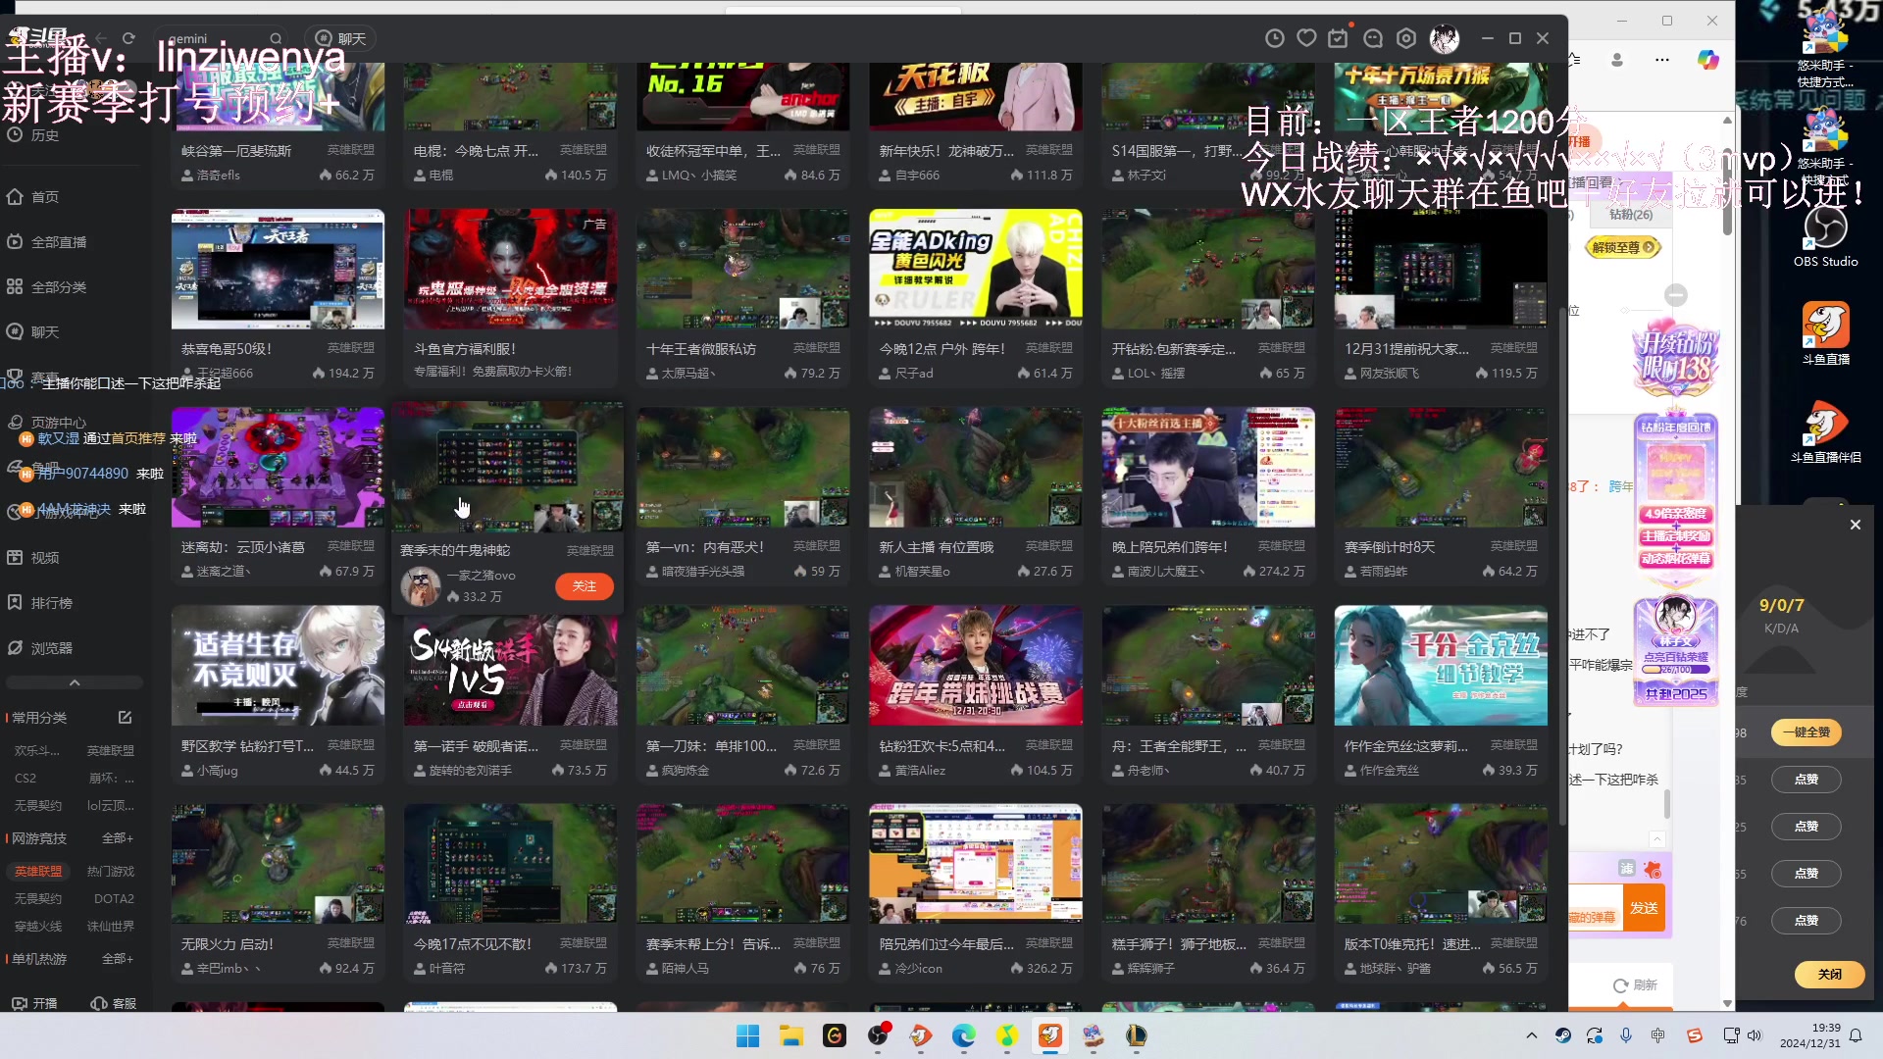This screenshot has height=1059, width=1883.
Task: Open Windows Start menu
Action: click(747, 1035)
